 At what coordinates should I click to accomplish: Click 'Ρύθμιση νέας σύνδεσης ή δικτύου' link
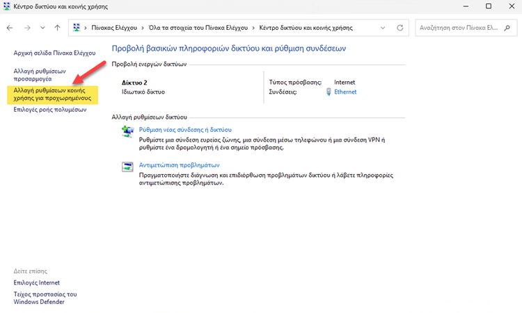(185, 130)
